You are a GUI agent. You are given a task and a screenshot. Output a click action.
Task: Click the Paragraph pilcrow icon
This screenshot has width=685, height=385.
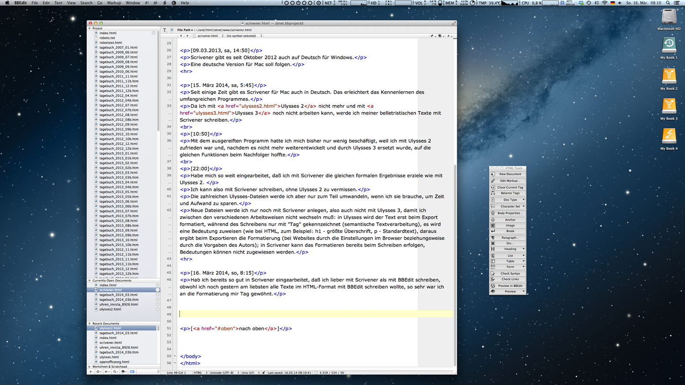coord(493,238)
